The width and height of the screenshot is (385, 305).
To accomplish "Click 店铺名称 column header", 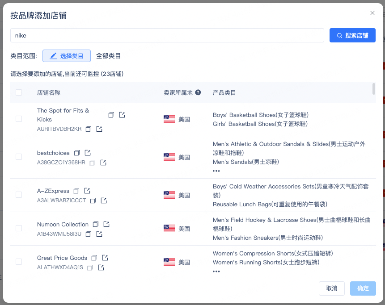I will click(x=49, y=93).
